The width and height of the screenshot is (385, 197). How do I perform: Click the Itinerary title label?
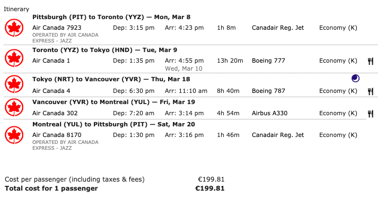coord(16,10)
